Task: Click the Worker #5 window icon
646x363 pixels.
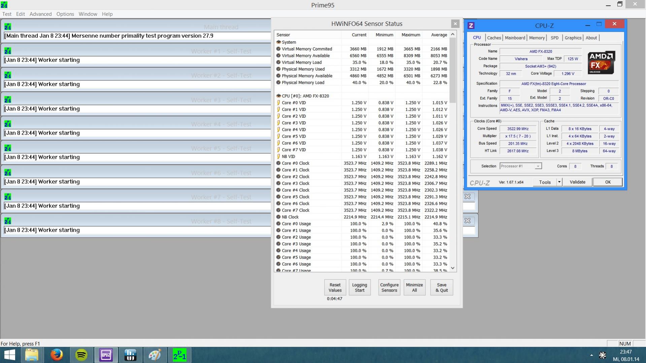Action: click(8, 148)
